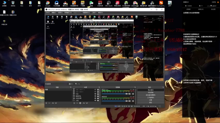Toggle visibility of source 文本 (GDI+) 2
Screen dimensions: 220x123
95,90
